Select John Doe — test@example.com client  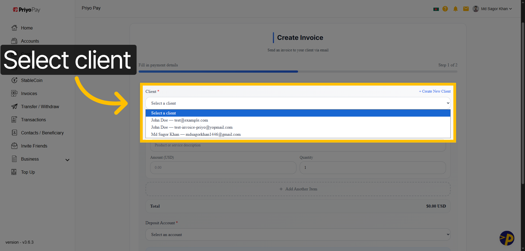point(179,120)
